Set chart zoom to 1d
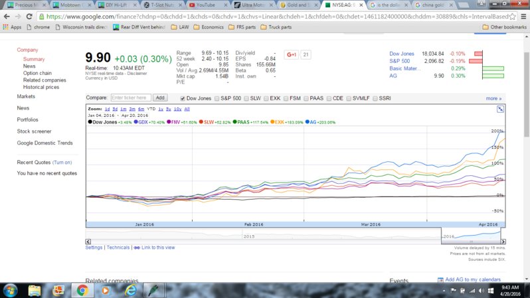Screen dimensions: 530x298 pyautogui.click(x=107, y=109)
